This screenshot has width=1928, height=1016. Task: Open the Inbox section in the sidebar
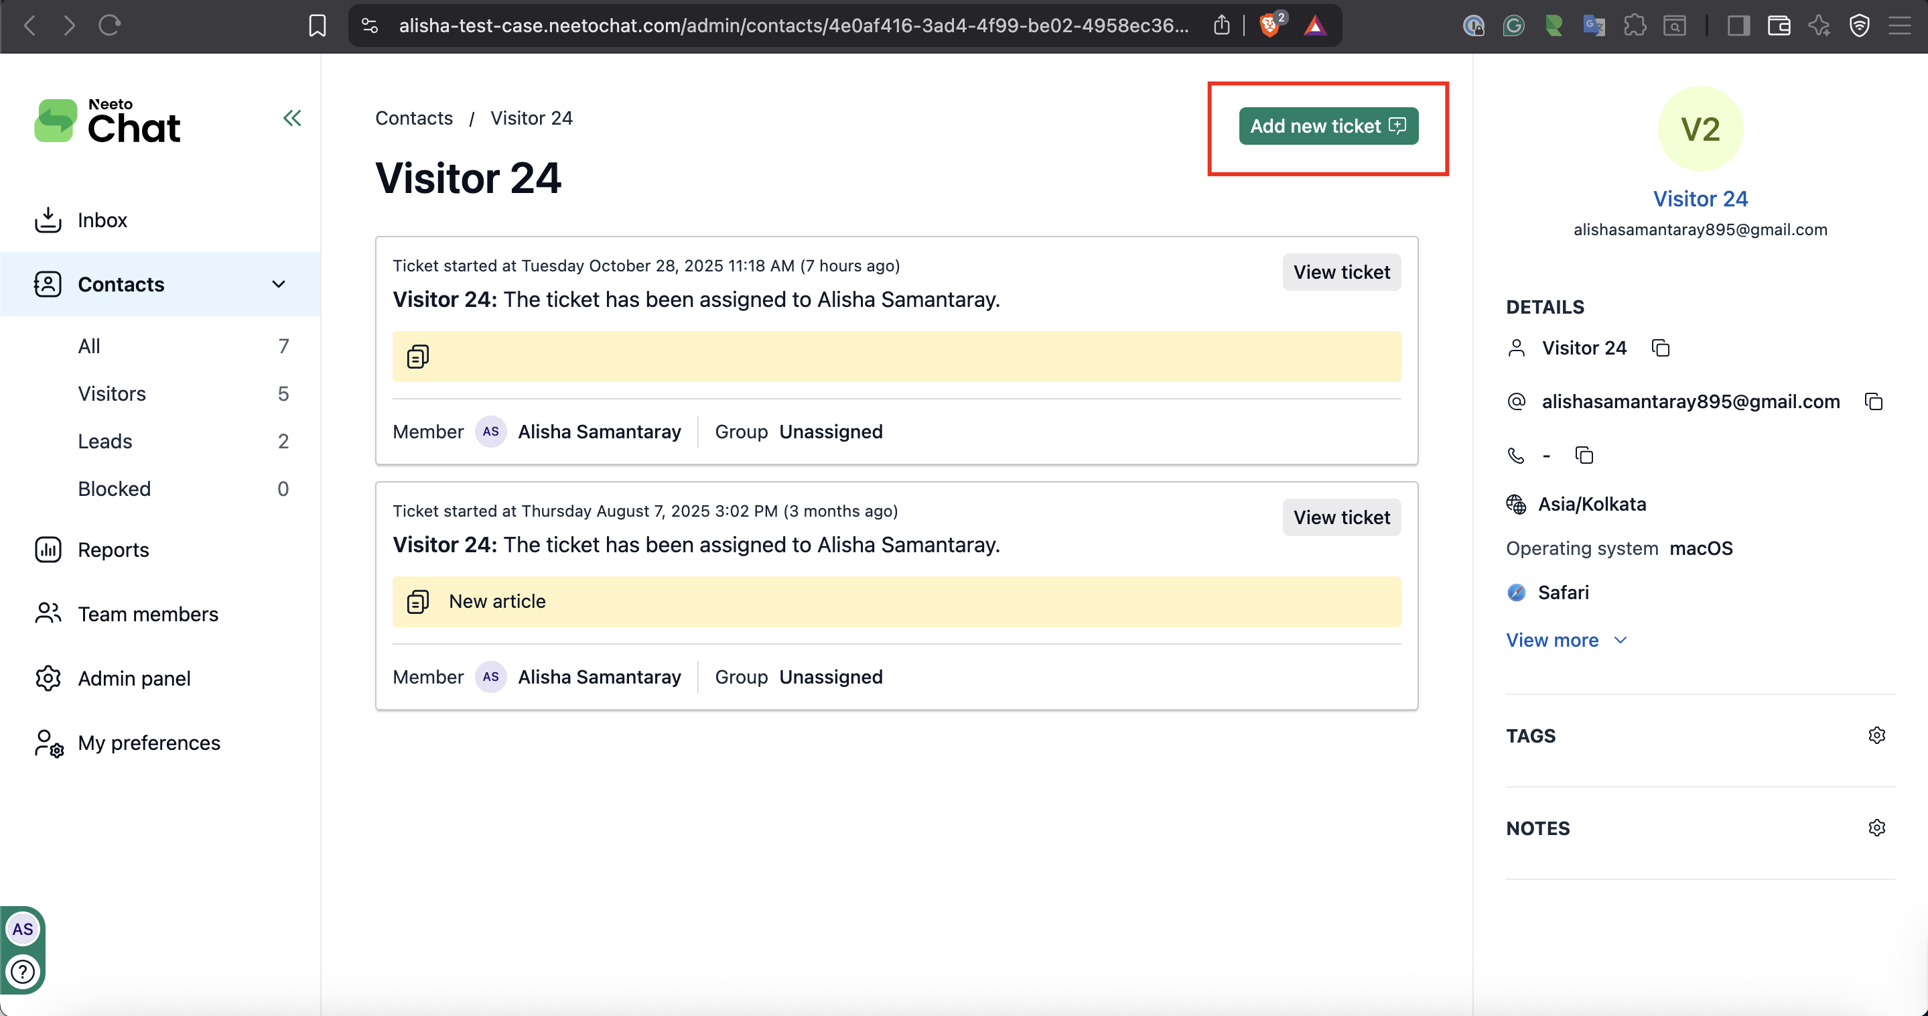pos(102,219)
